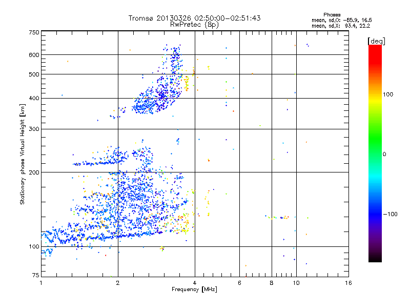Click the 'mean, sd,X: 93.4, 22.2' text
The image size is (410, 308).
(x=341, y=26)
